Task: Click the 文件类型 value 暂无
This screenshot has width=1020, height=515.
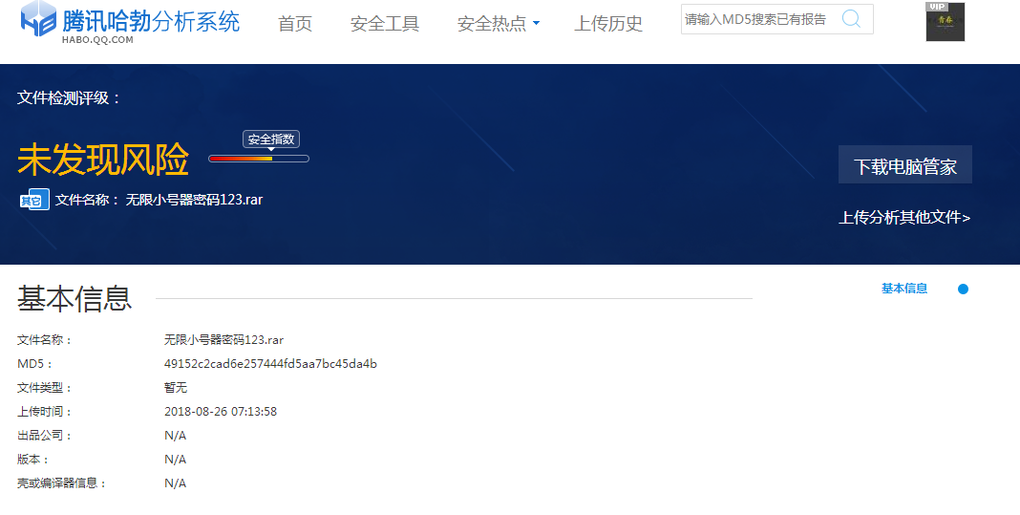Action: (x=176, y=388)
